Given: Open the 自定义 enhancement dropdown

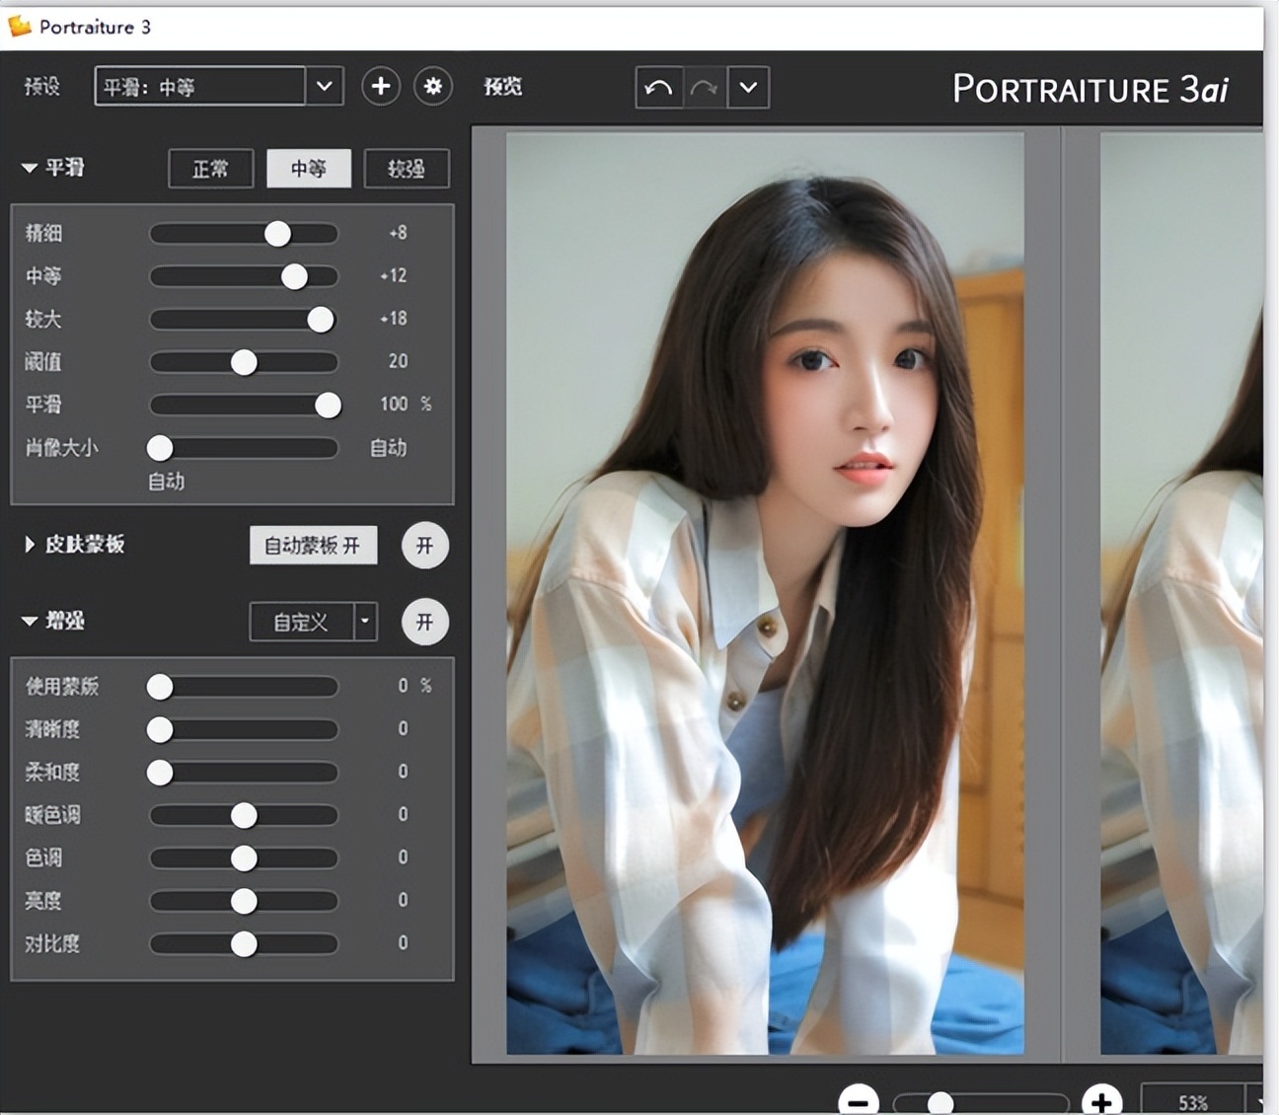Looking at the screenshot, I should pos(301,622).
